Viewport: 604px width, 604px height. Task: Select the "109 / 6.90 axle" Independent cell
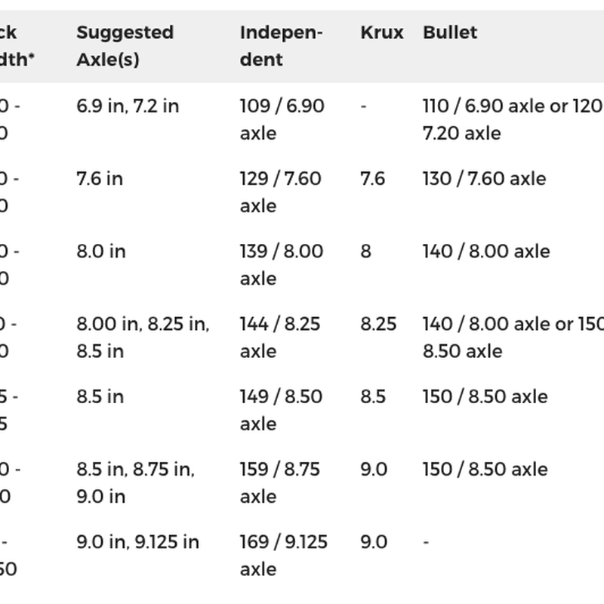pyautogui.click(x=282, y=119)
